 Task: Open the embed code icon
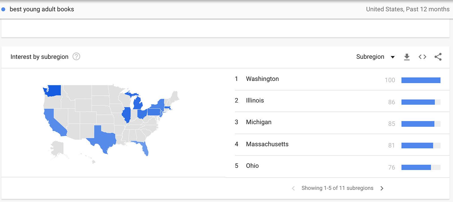(x=422, y=57)
